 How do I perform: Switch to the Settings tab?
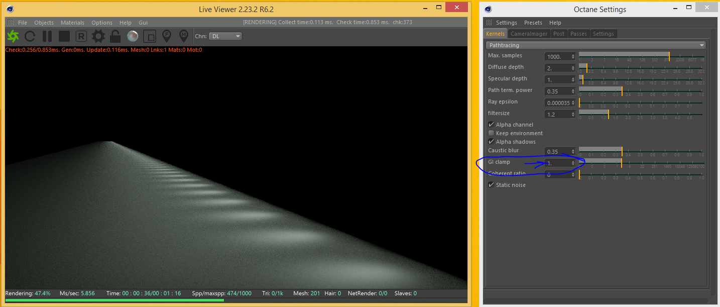603,34
